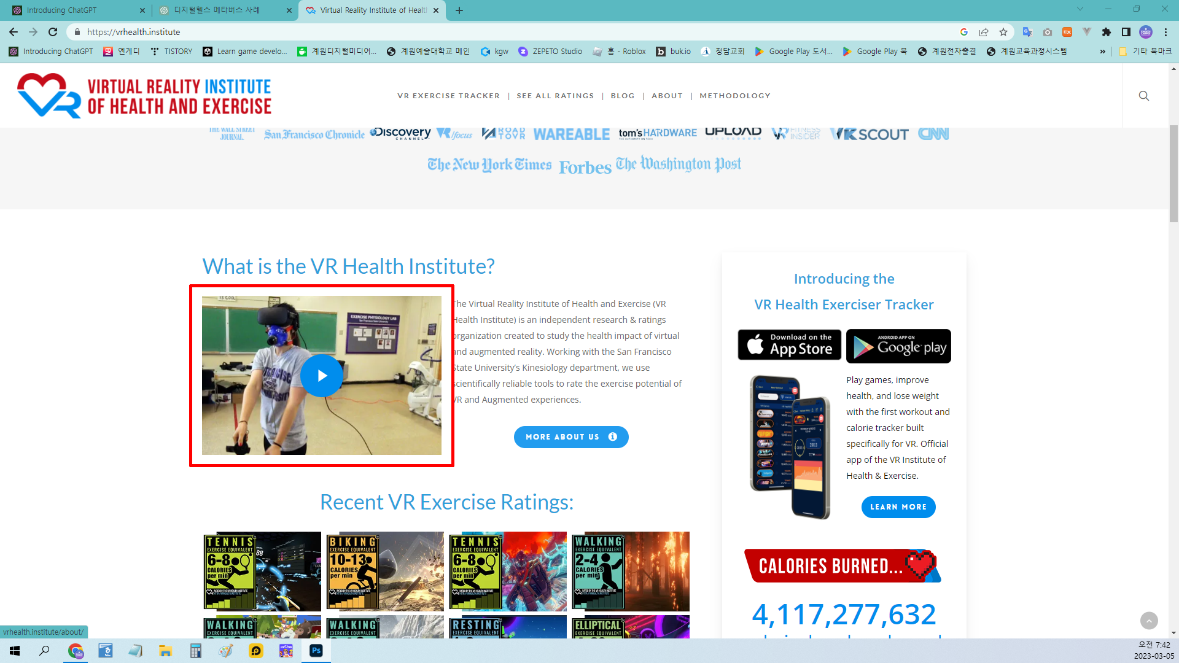Open the BLOG menu item
This screenshot has height=663, width=1179.
tap(622, 96)
